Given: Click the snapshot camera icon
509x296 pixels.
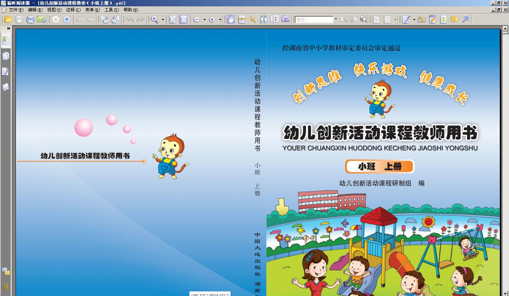Looking at the screenshot, I should coord(286,19).
